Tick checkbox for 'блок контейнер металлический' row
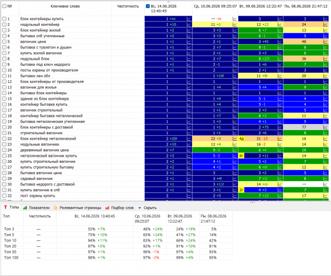 4,139
